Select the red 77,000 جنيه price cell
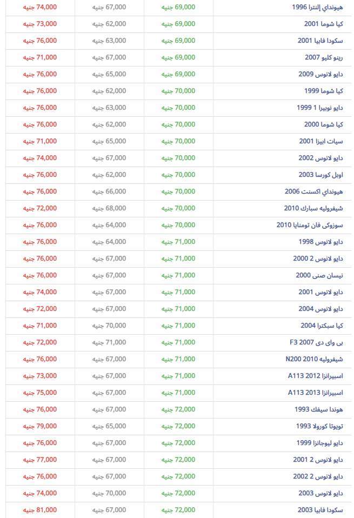354x518 pixels. pyautogui.click(x=40, y=460)
